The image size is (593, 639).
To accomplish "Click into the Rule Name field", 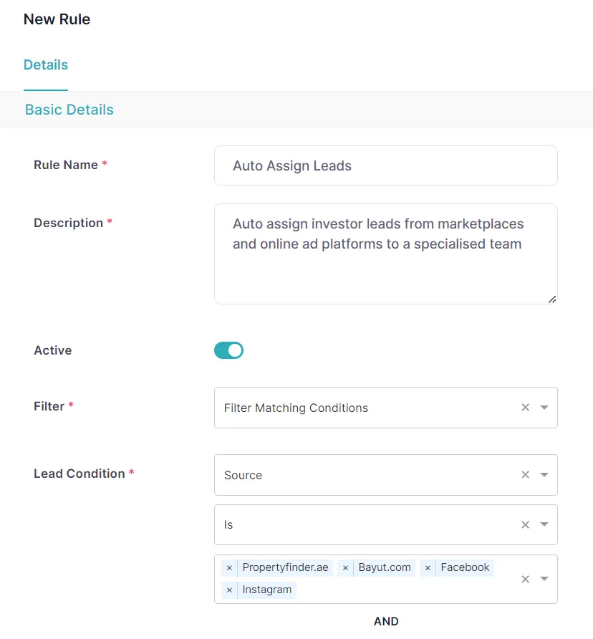I will [385, 166].
